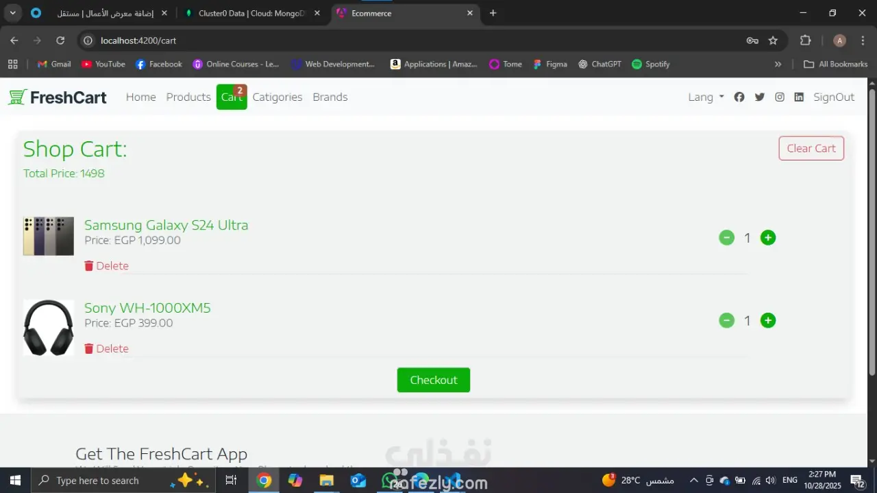
Task: Open the Products nav link
Action: (188, 97)
